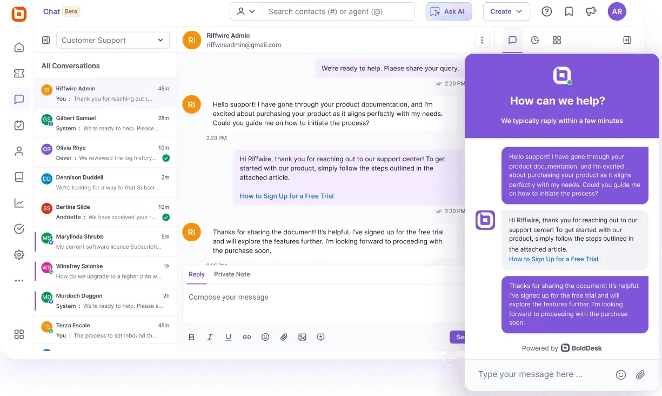This screenshot has height=396, width=662.
Task: Open Bertina Slide conversation
Action: click(105, 212)
